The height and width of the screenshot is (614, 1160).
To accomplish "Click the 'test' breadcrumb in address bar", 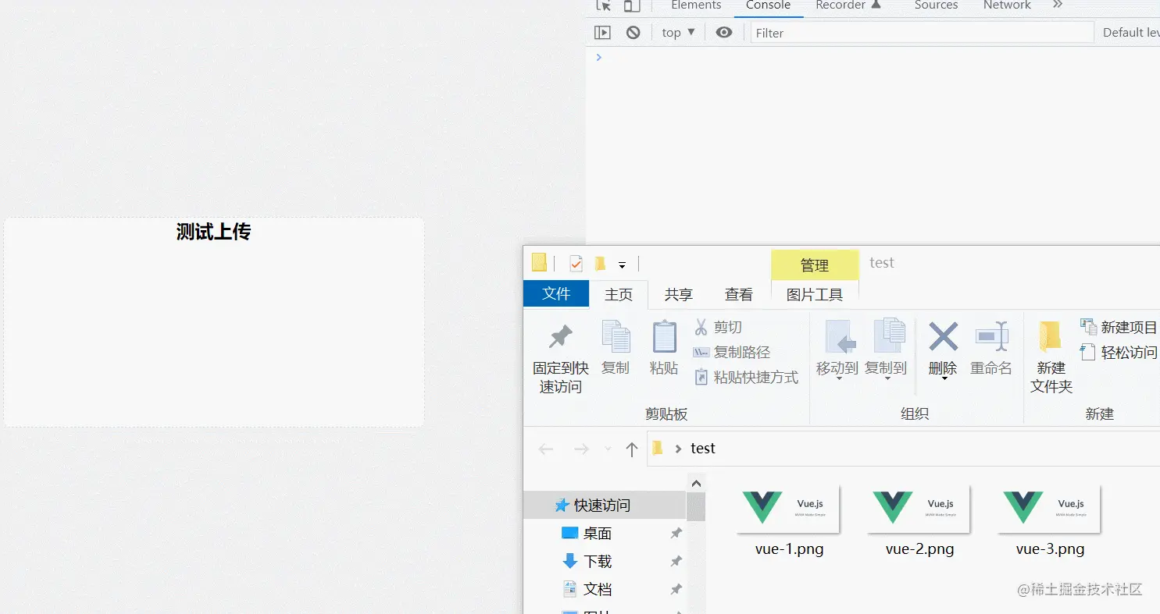I will pos(703,449).
